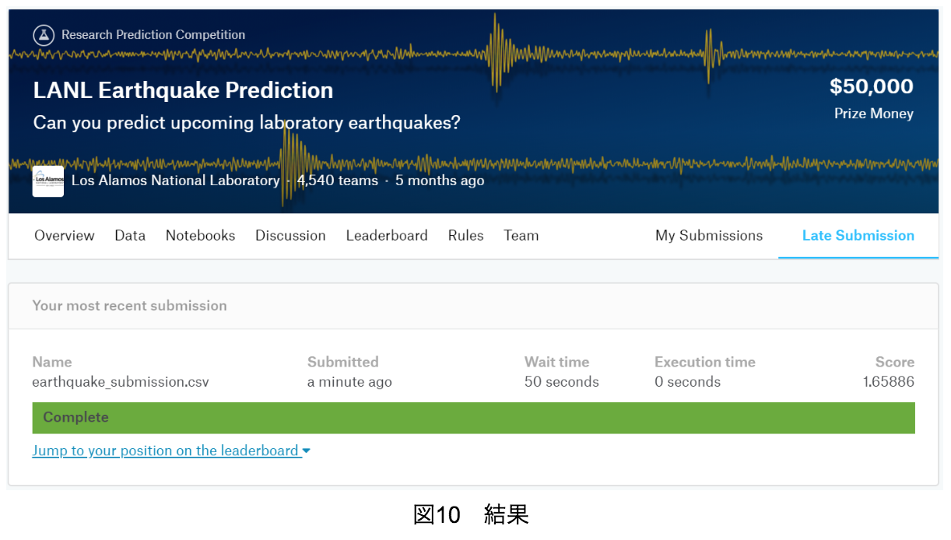This screenshot has width=951, height=540.
Task: Open the Overview tab
Action: (x=65, y=236)
